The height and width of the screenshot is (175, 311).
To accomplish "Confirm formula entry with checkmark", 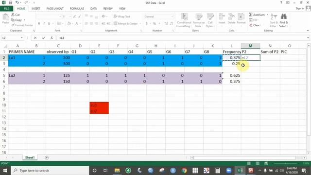I will pos(43,38).
